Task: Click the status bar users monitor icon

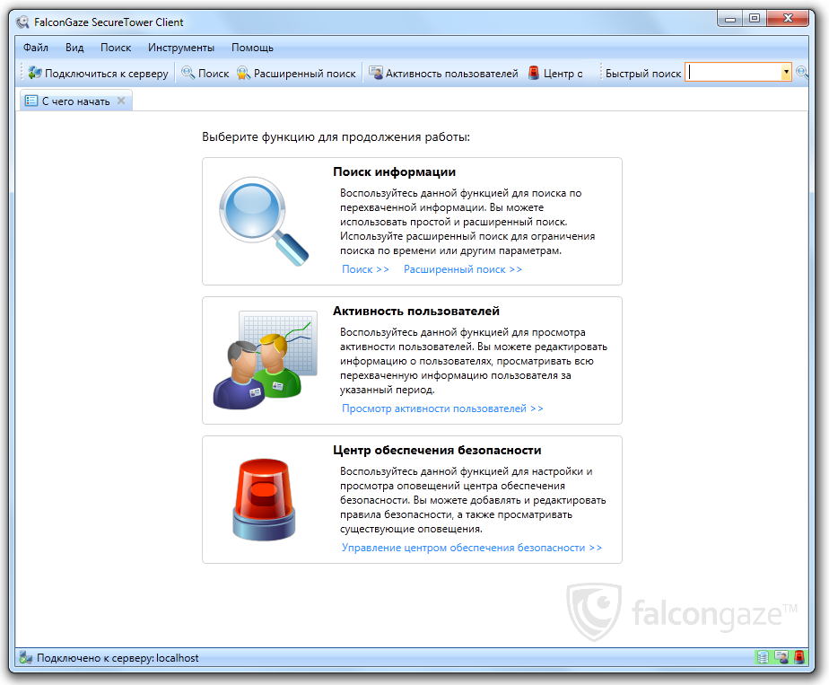Action: coord(781,657)
